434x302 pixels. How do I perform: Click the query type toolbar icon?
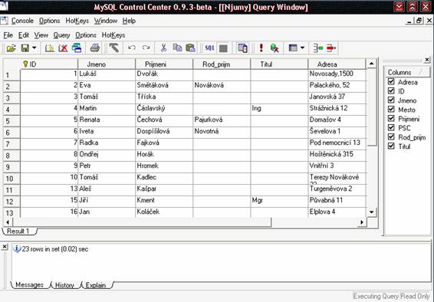point(242,48)
